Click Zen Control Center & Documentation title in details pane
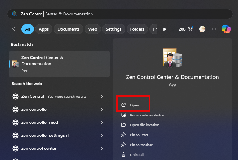Screen dimensions: 238x160 point(173,77)
